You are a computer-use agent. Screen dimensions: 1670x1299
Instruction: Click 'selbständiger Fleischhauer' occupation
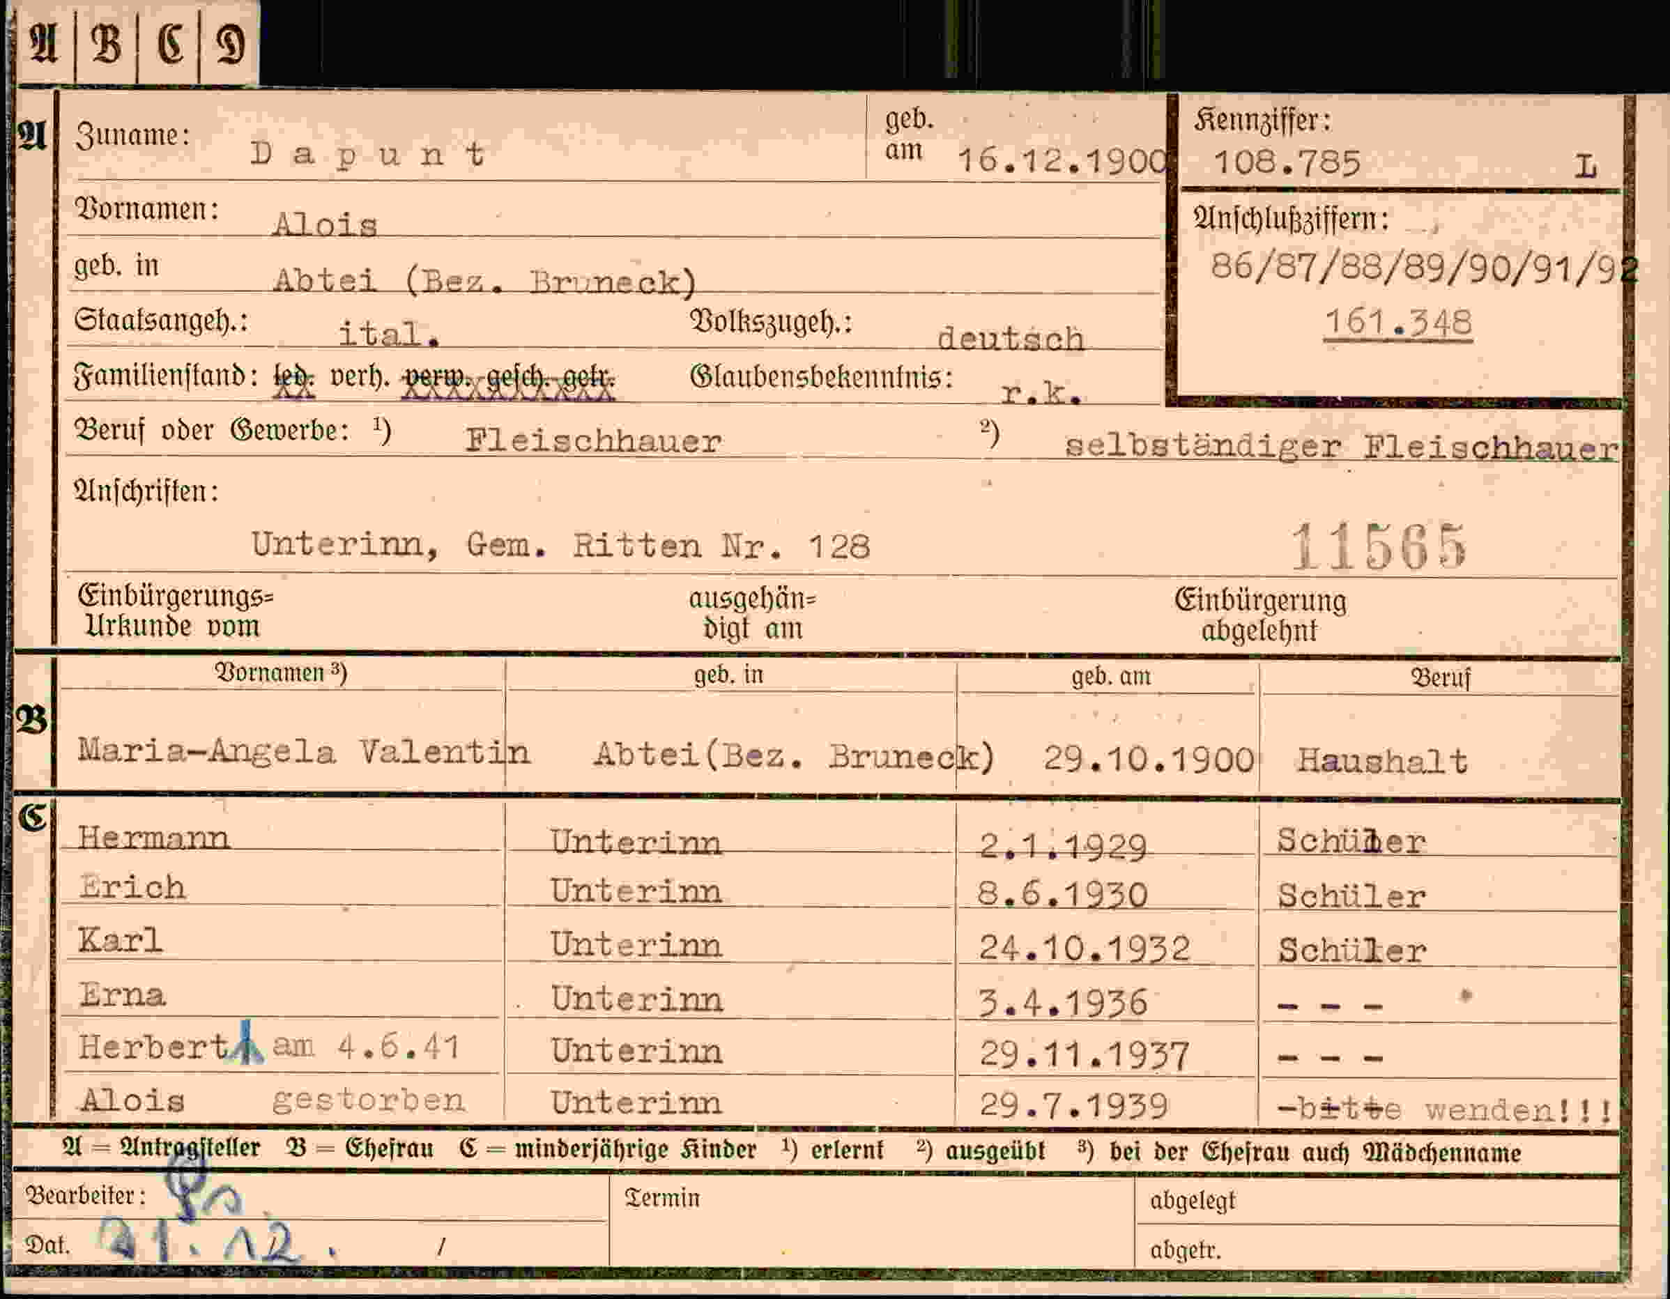(x=1342, y=447)
